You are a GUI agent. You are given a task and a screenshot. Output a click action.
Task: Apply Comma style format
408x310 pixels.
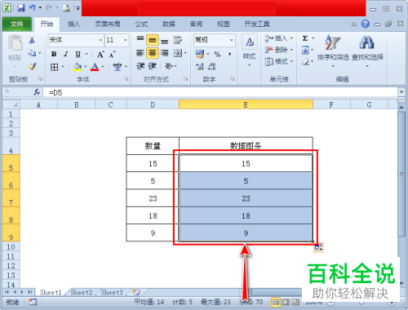[230, 55]
